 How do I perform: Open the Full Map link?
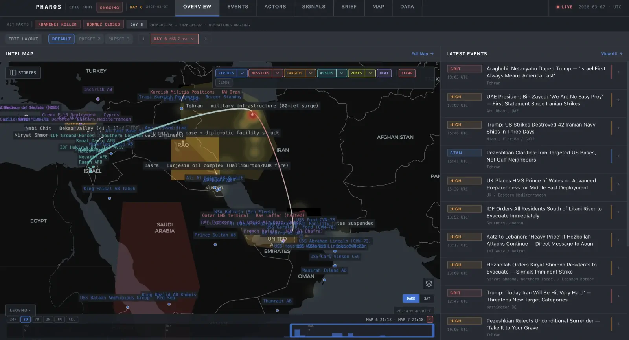(422, 54)
